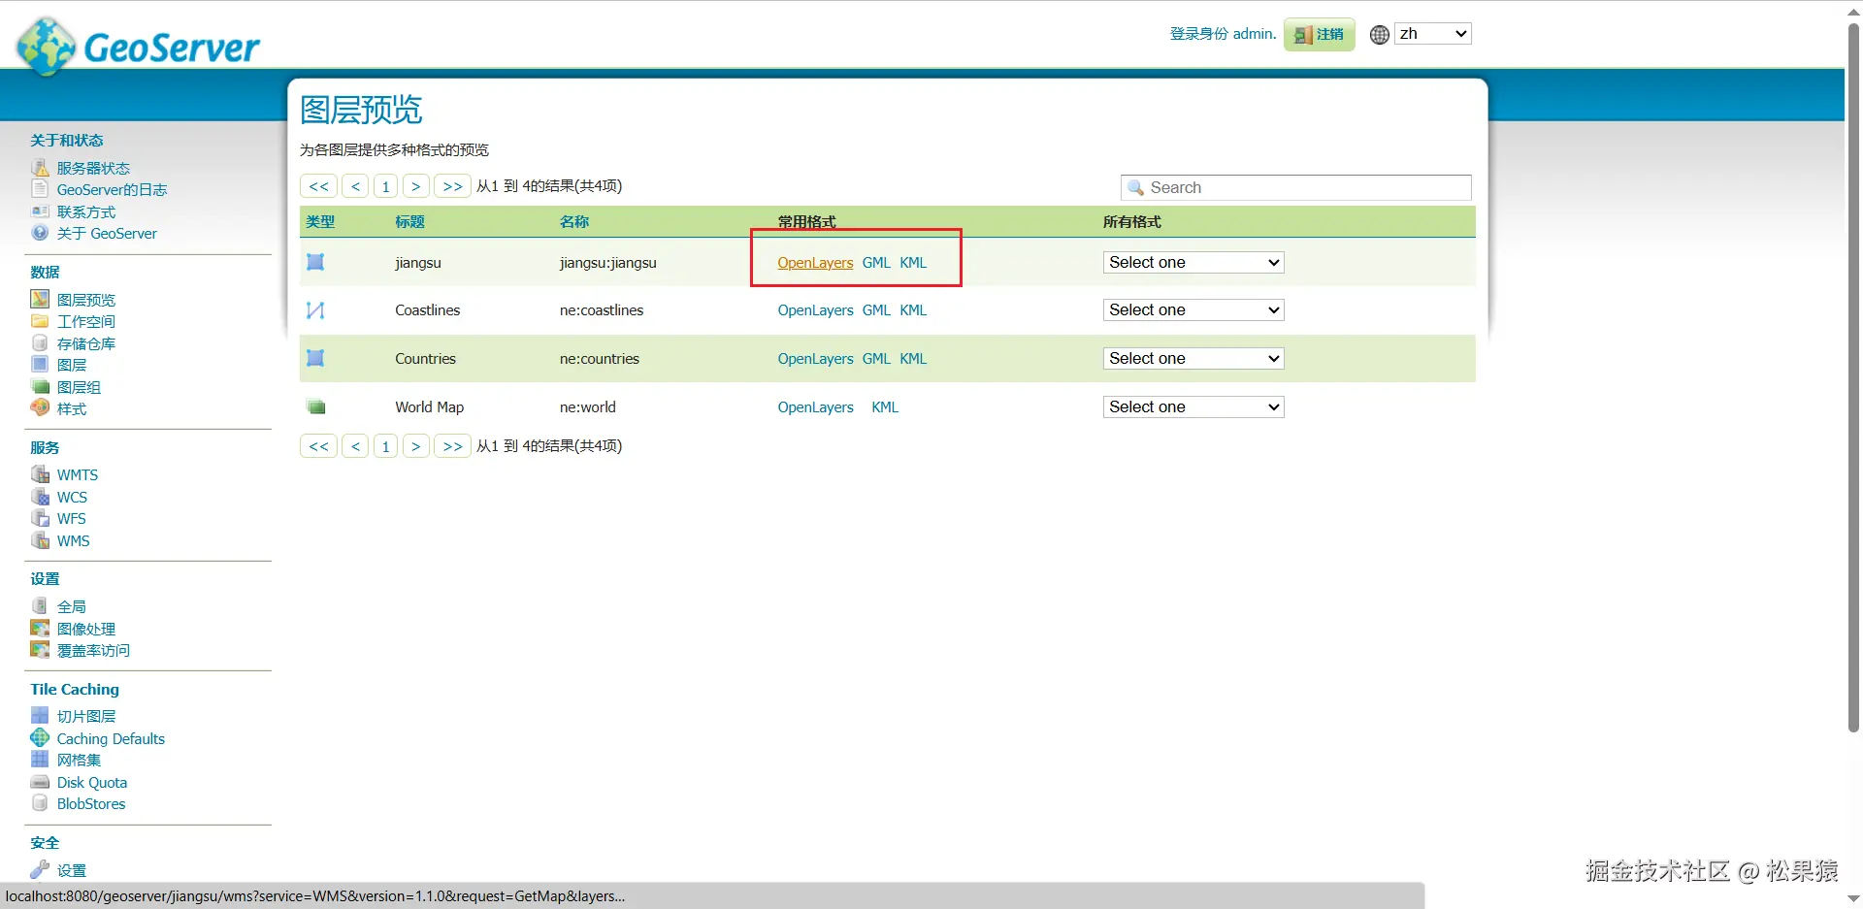The image size is (1863, 909).
Task: Open all formats dropdown for World Map
Action: [1193, 406]
